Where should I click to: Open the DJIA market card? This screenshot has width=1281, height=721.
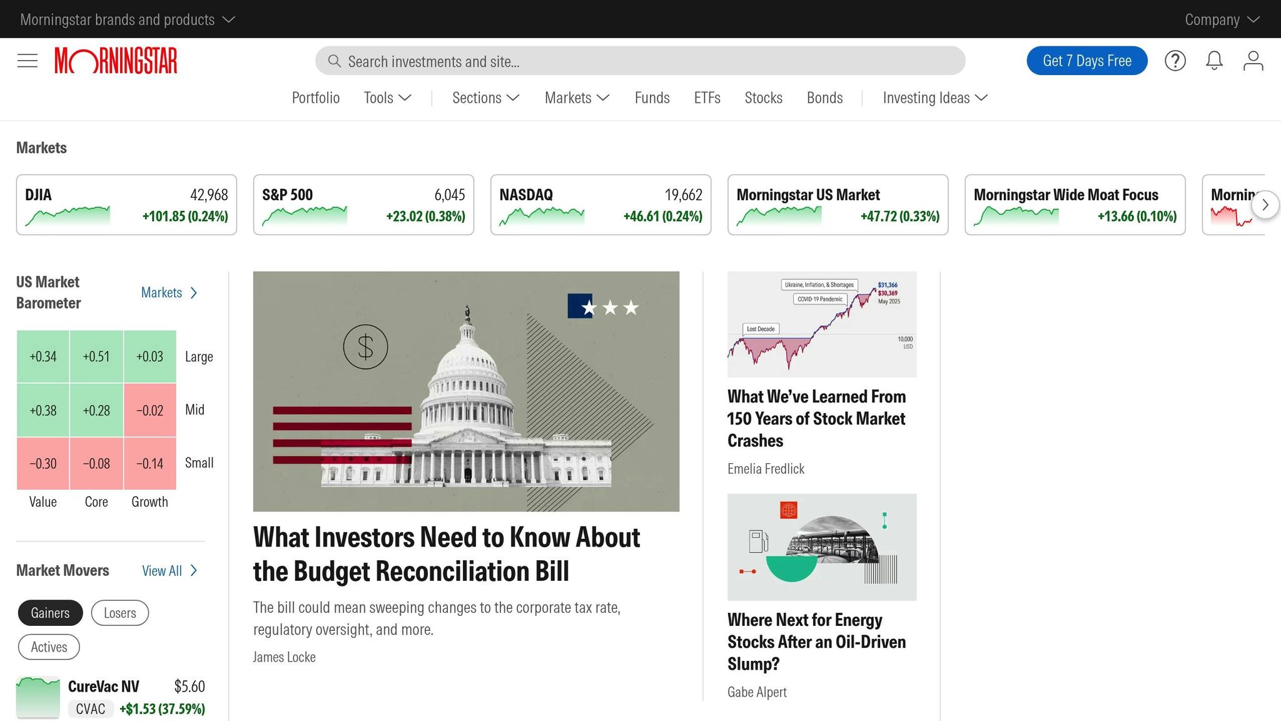[x=126, y=205]
